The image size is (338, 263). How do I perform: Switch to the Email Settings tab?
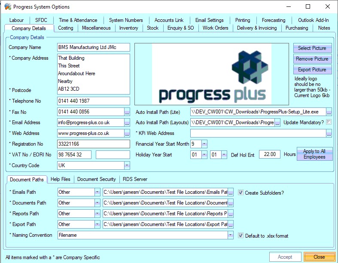(209, 20)
